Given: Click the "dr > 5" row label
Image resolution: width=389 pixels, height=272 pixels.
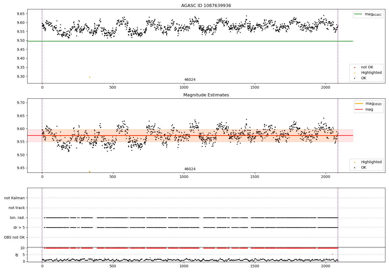Looking at the screenshot, I should click(x=19, y=228).
